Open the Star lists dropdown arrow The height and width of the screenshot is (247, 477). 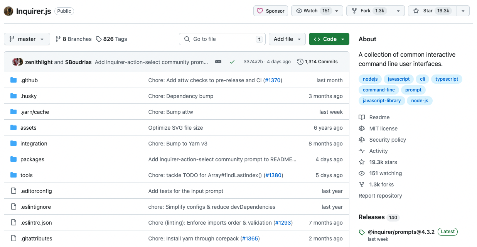(x=463, y=11)
